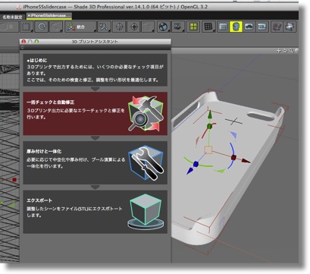310x274 pixels.
Task: Click the first crosshair target toolbar icon
Action: [x=119, y=27]
